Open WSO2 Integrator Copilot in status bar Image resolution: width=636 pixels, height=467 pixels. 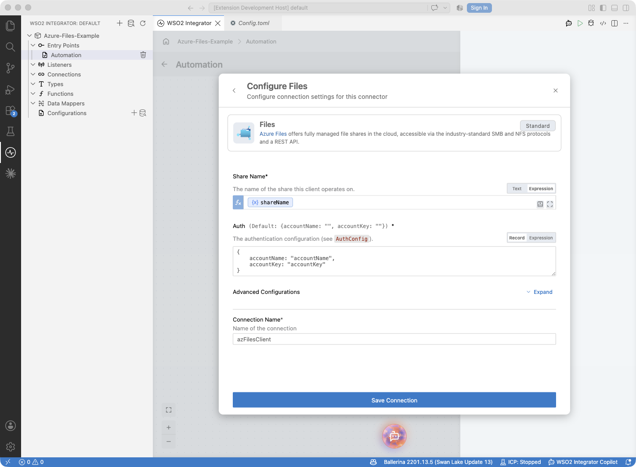583,462
